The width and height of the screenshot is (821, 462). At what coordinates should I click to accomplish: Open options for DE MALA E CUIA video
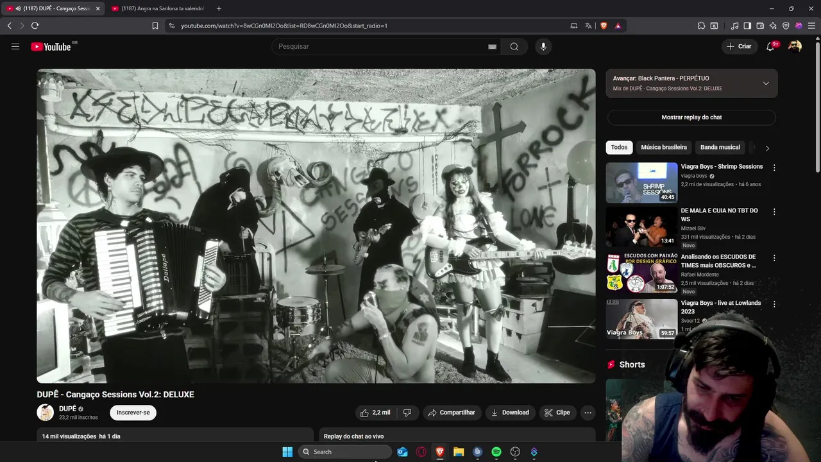tap(774, 211)
